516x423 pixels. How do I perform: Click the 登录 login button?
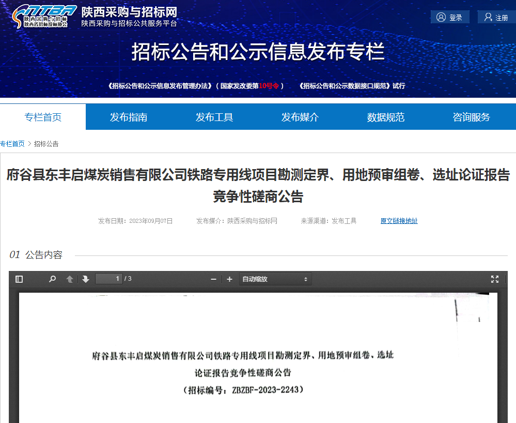pos(450,17)
